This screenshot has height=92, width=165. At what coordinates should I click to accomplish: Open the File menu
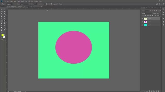5,1
